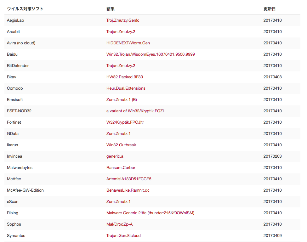The image size is (307, 242).
Task: Click the ESET-NOD32 vendor name
Action: coord(19,111)
